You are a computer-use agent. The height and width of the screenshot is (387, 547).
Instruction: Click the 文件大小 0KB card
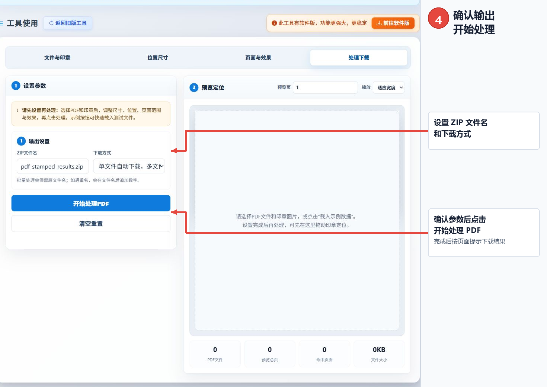(379, 354)
